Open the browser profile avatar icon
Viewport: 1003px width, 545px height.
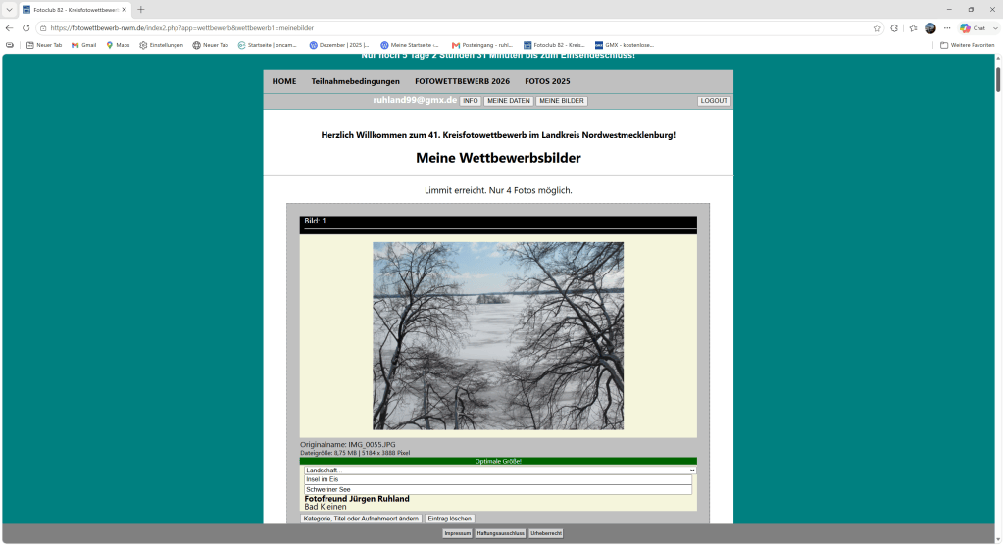click(x=930, y=28)
